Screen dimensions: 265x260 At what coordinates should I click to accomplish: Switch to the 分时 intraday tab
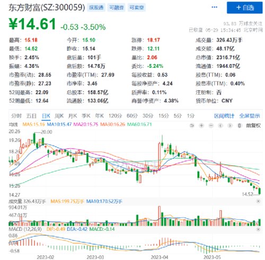pyautogui.click(x=16, y=116)
